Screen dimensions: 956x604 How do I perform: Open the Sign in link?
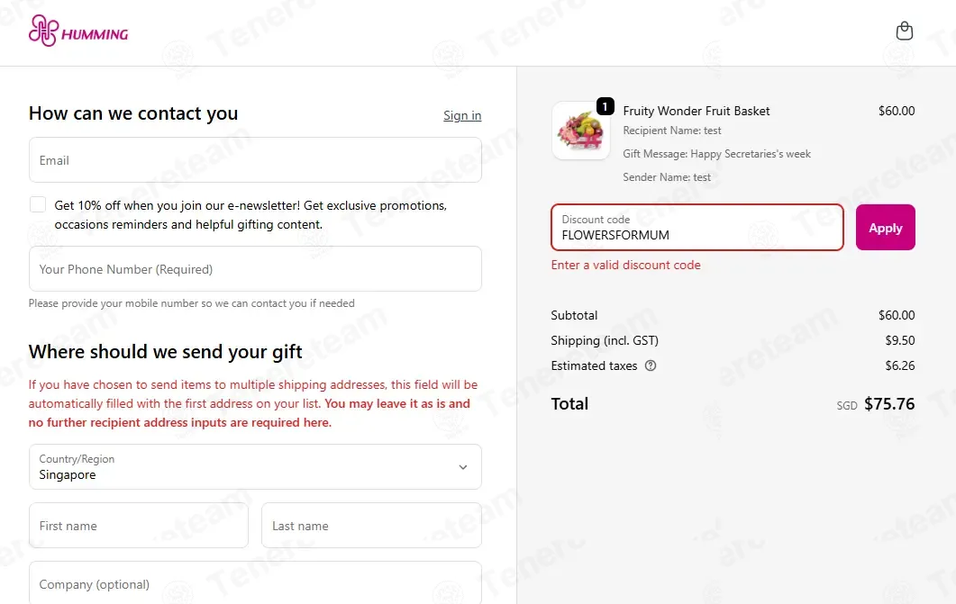462,116
